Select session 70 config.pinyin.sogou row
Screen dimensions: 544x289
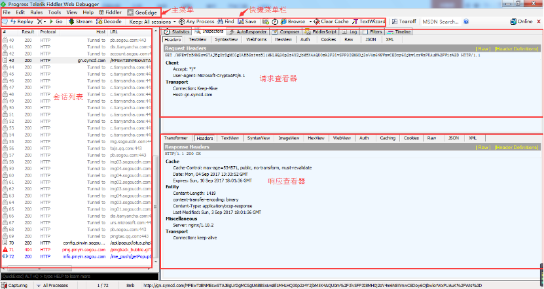coord(77,243)
